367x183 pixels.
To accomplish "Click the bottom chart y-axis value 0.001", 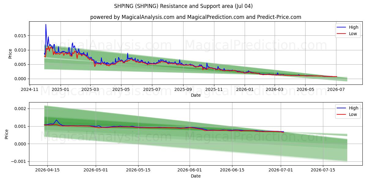I will pos(21,126).
